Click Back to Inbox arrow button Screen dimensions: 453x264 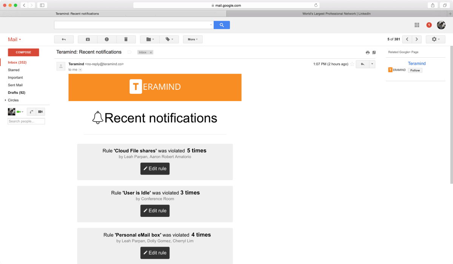[x=64, y=39]
